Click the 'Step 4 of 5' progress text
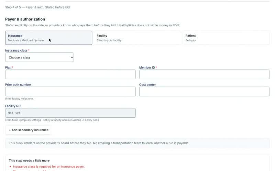The height and width of the screenshot is (171, 275). pos(37,7)
